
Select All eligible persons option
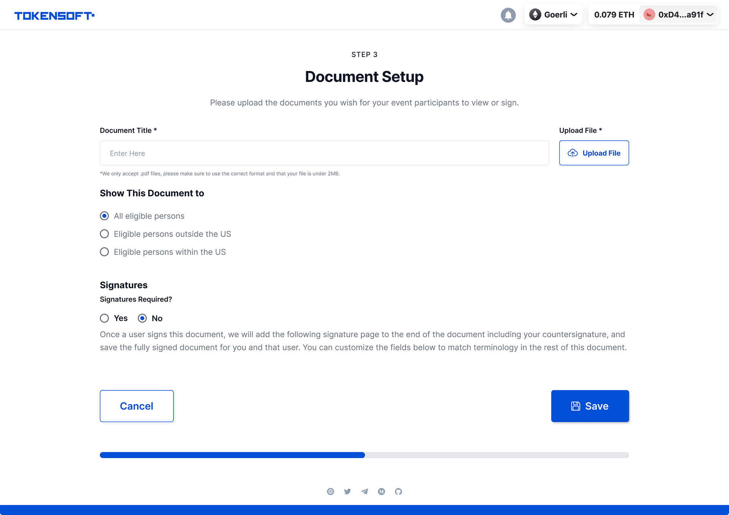(104, 216)
